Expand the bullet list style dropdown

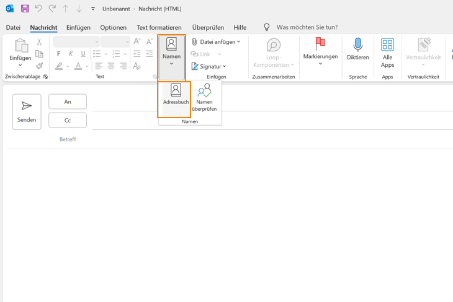pos(105,54)
